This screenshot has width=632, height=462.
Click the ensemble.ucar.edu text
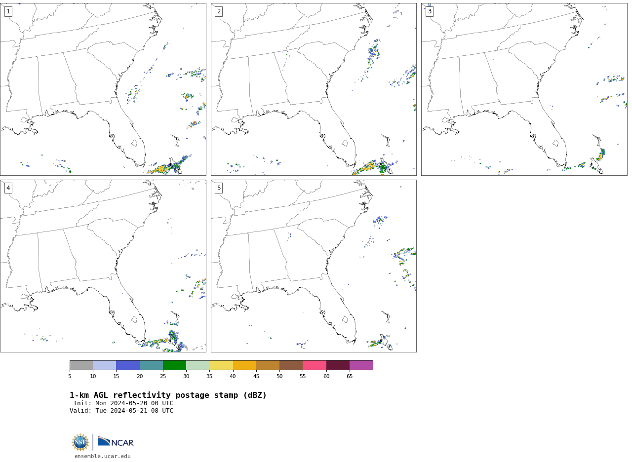point(103,457)
